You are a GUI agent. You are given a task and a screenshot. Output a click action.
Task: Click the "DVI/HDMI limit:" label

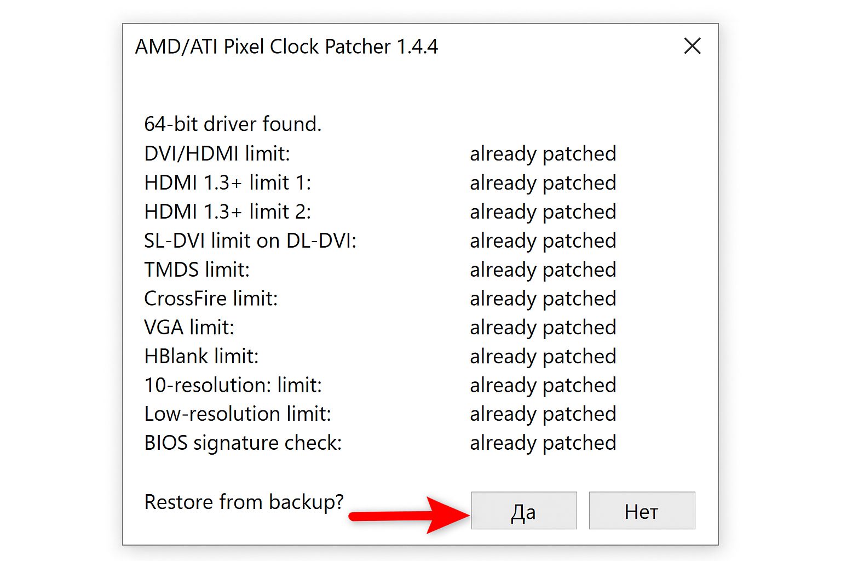pos(217,154)
